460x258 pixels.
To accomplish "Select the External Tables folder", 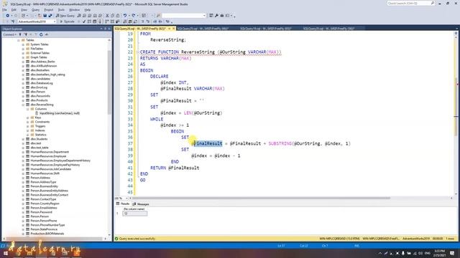I will [x=40, y=53].
